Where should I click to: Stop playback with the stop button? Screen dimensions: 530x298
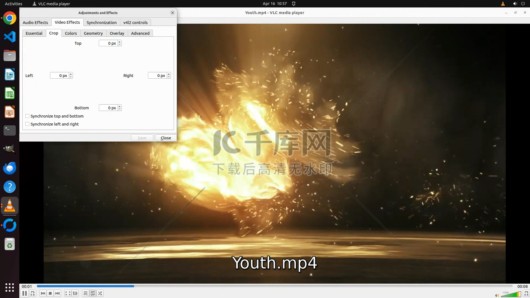(x=50, y=293)
